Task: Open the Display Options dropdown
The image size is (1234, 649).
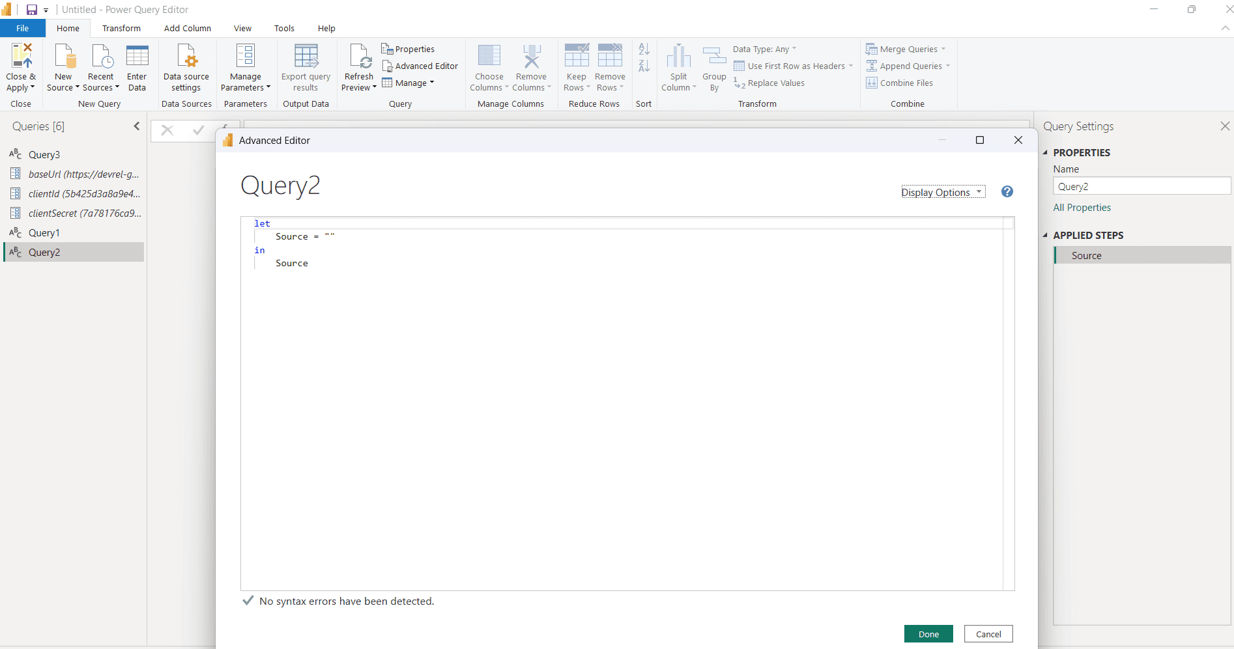Action: (943, 192)
